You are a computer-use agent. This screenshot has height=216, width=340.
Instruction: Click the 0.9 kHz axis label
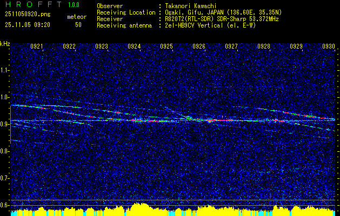pyautogui.click(x=4, y=124)
